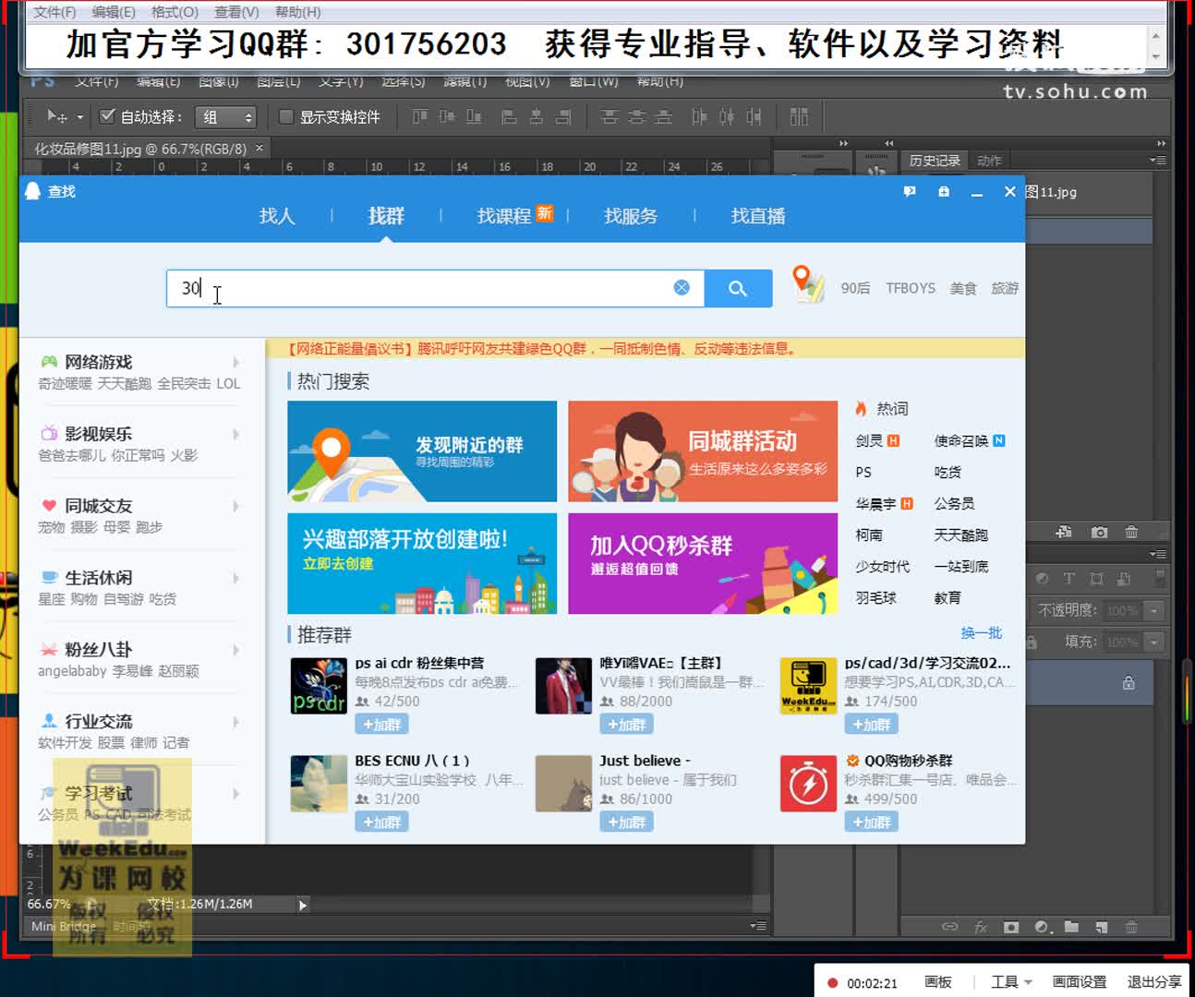Click the layer style fx icon
The image size is (1195, 997).
[x=981, y=927]
